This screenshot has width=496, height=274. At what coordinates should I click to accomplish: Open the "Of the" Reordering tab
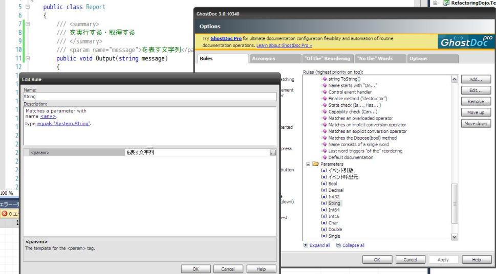[328, 58]
